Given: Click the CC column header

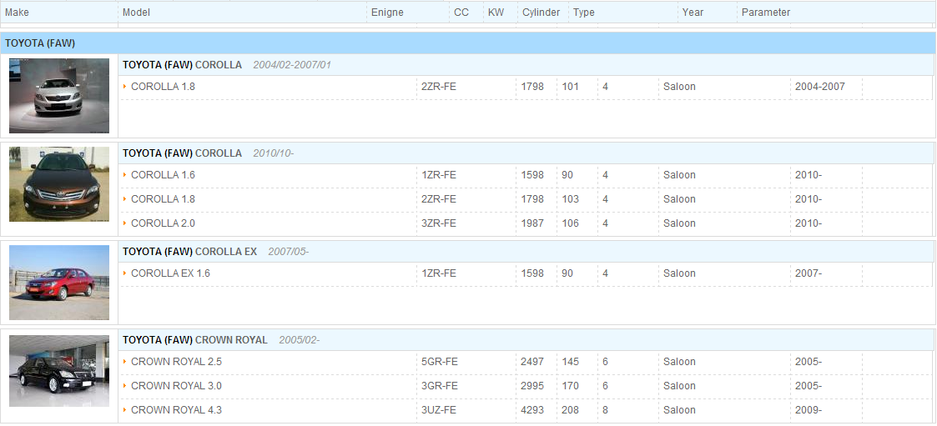Looking at the screenshot, I should tap(461, 12).
